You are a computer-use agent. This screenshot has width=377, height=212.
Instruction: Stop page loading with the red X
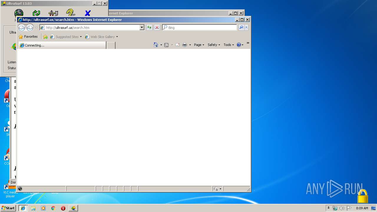(157, 27)
